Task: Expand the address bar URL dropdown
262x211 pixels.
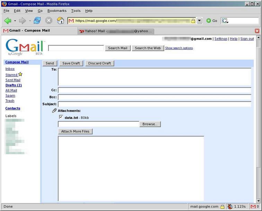Action: [199, 21]
